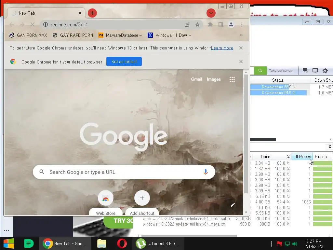Open the green notes app in taskbar
Viewport: 333px width, 250px height.
tap(29, 243)
